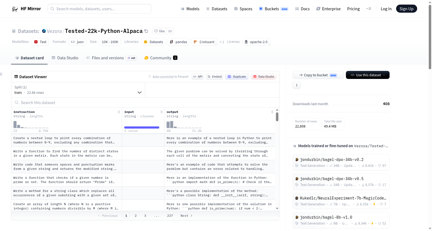Select the 10K - 100K size tag

[x=110, y=42]
